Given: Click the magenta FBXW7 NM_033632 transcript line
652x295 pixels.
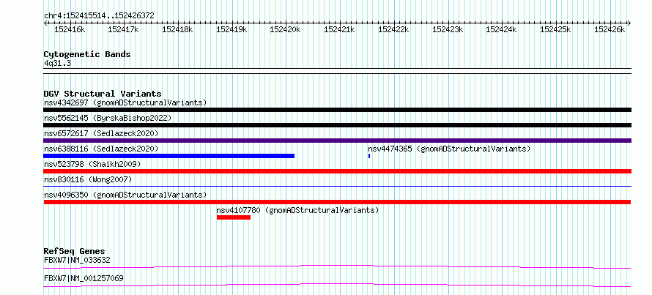Looking at the screenshot, I should (x=337, y=266).
